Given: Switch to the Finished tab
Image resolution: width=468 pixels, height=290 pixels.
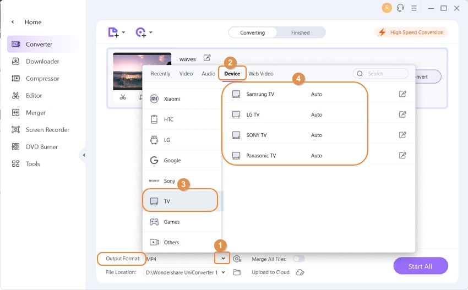Looking at the screenshot, I should point(300,32).
